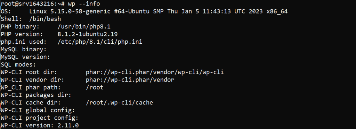Click the /etc/php/8.1/cli/php.ini path
356x129 pixels.
pos(100,42)
